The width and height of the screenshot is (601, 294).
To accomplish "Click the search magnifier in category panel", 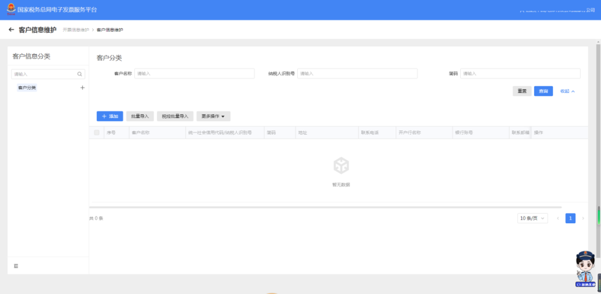I will (x=80, y=74).
